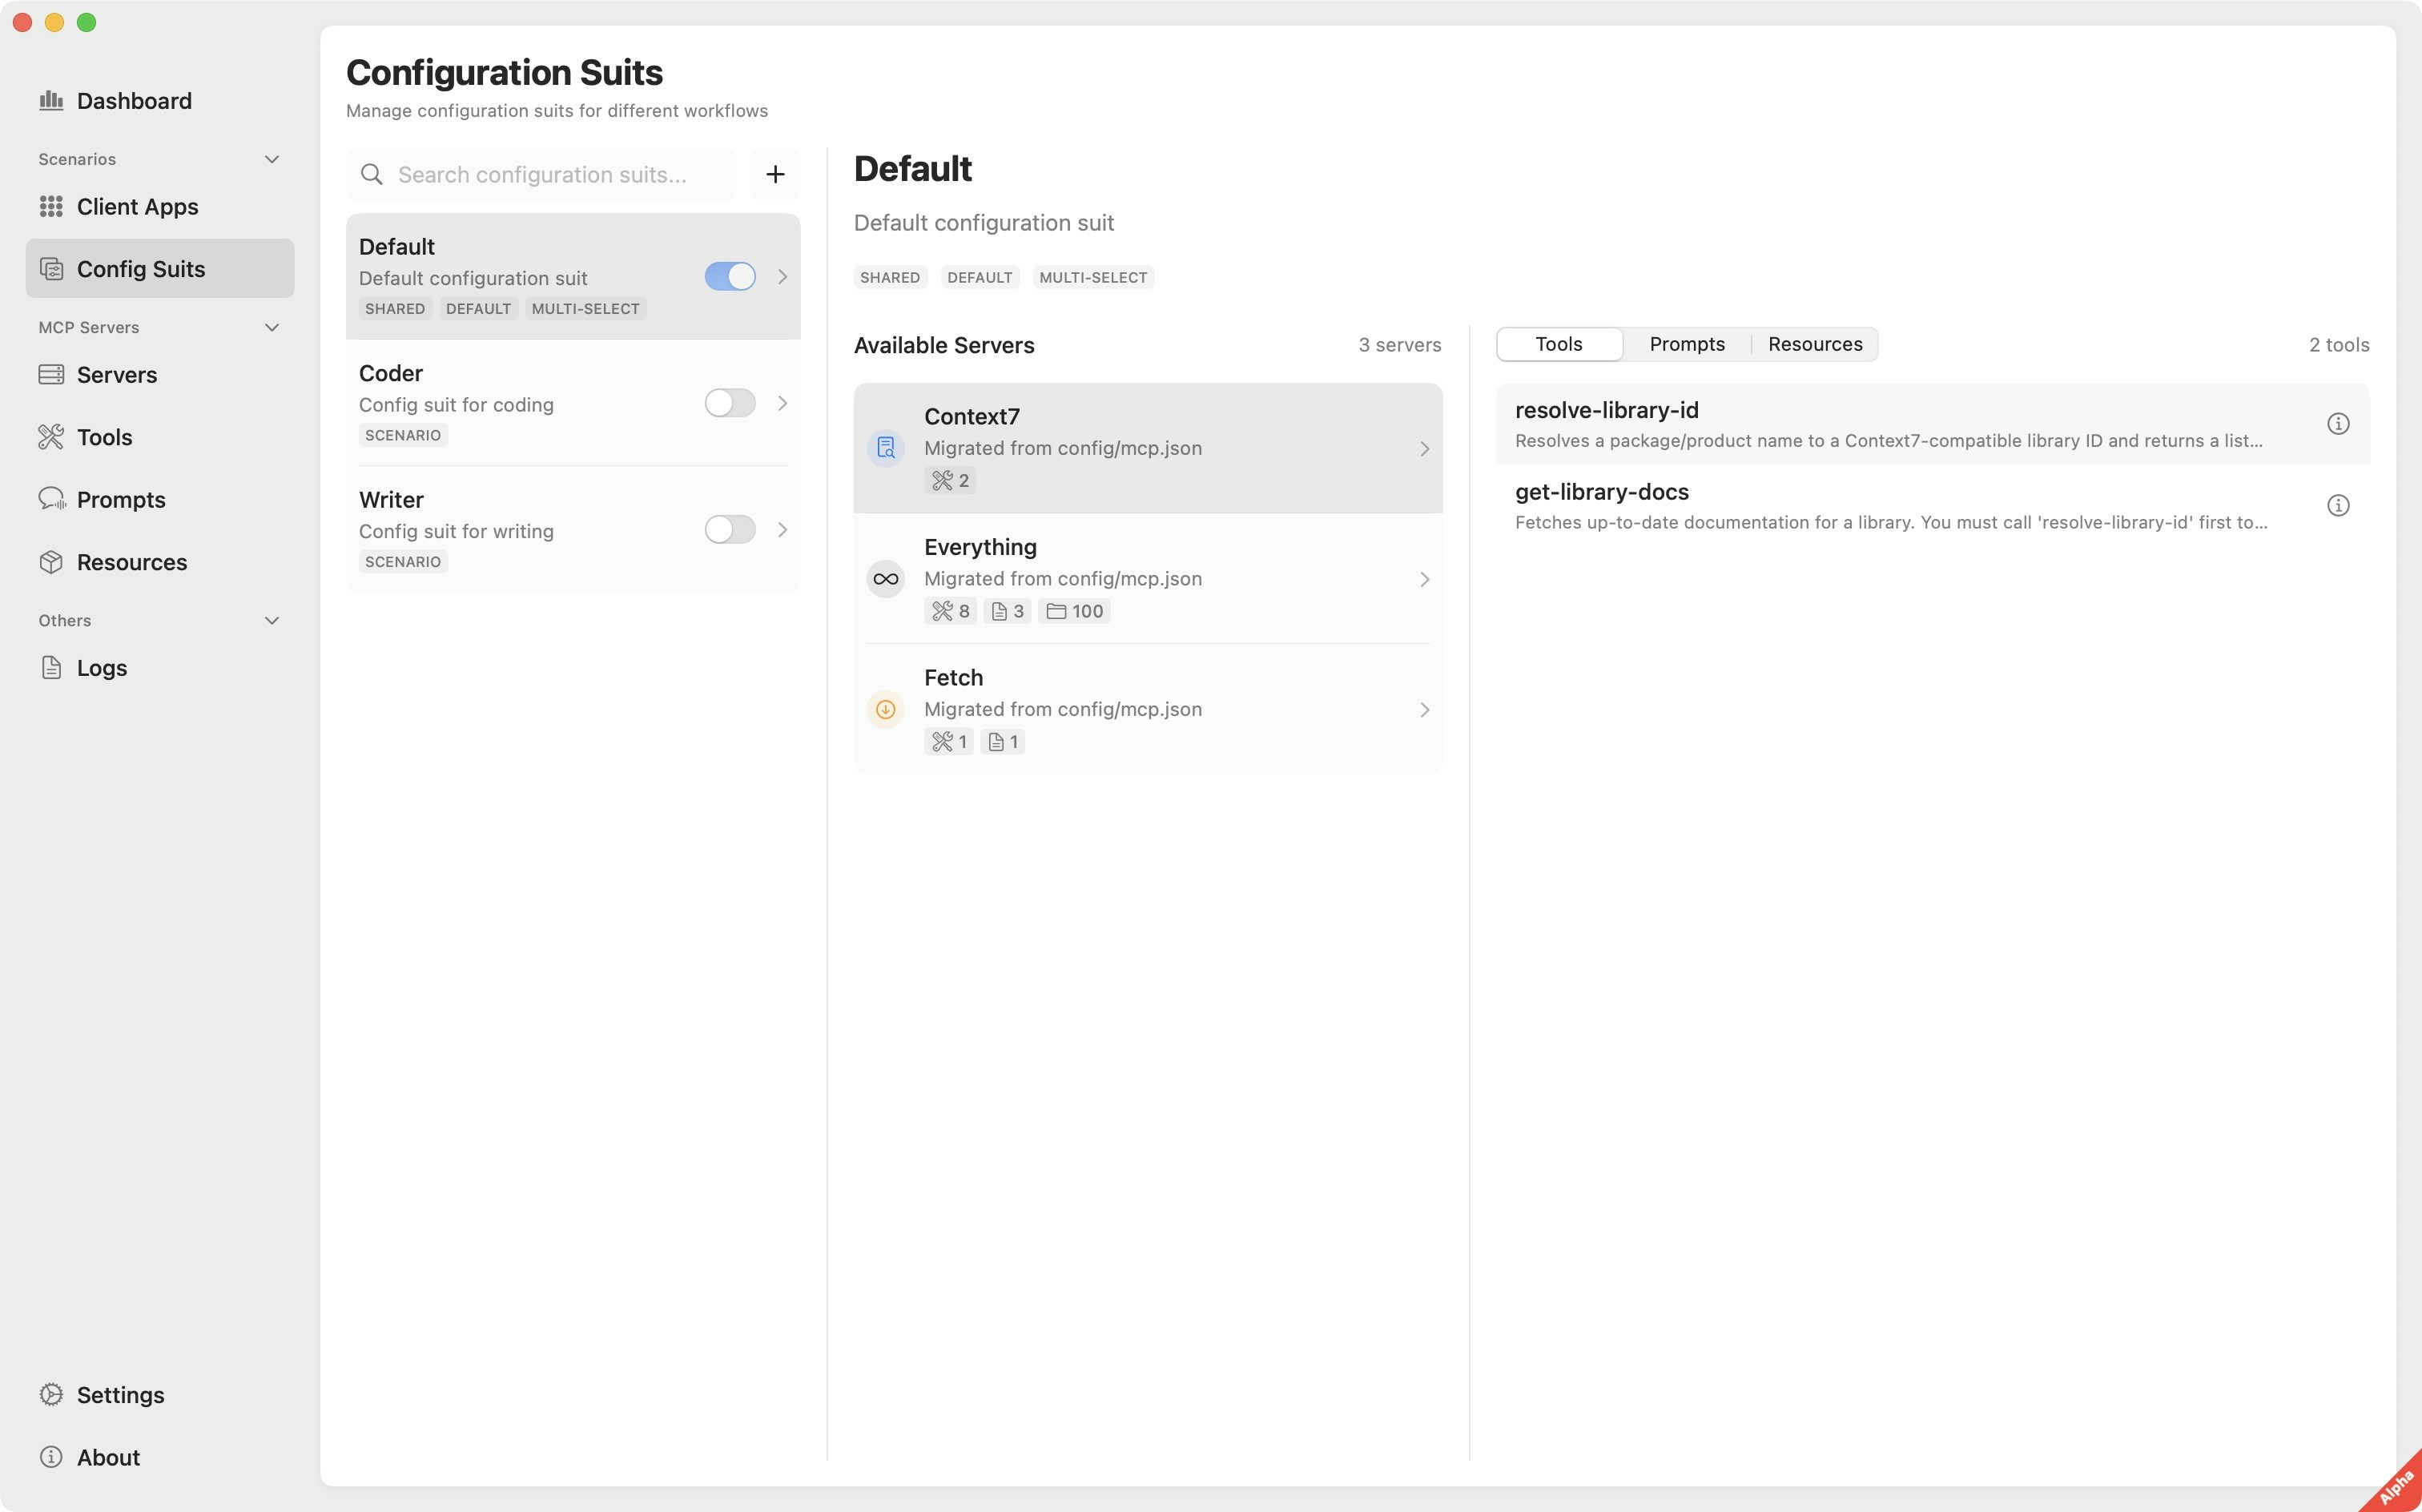Open Client Apps via its grid icon

tap(51, 206)
